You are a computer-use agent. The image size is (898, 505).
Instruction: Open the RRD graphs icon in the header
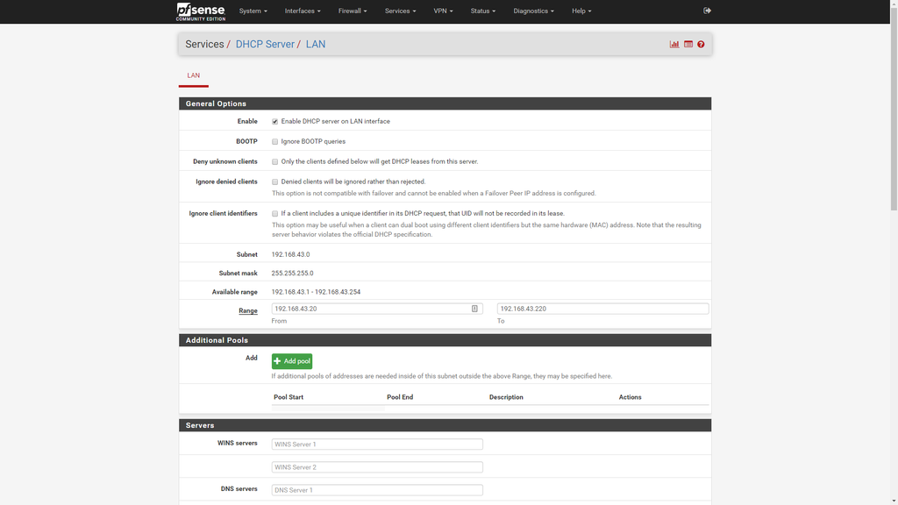673,43
